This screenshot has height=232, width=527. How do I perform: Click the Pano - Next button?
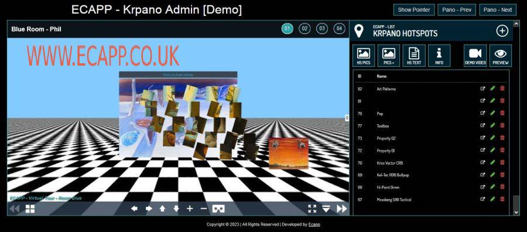click(497, 10)
